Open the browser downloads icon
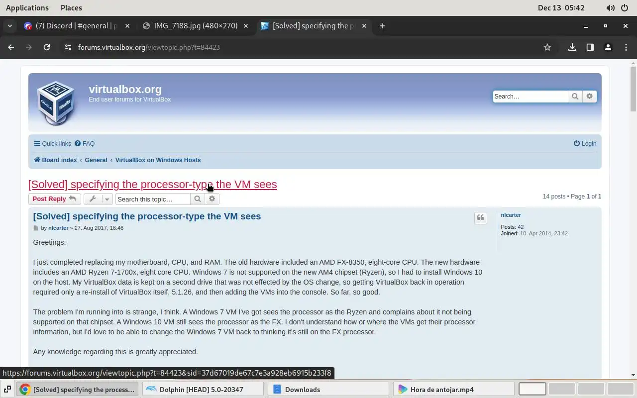The width and height of the screenshot is (637, 398). click(572, 47)
